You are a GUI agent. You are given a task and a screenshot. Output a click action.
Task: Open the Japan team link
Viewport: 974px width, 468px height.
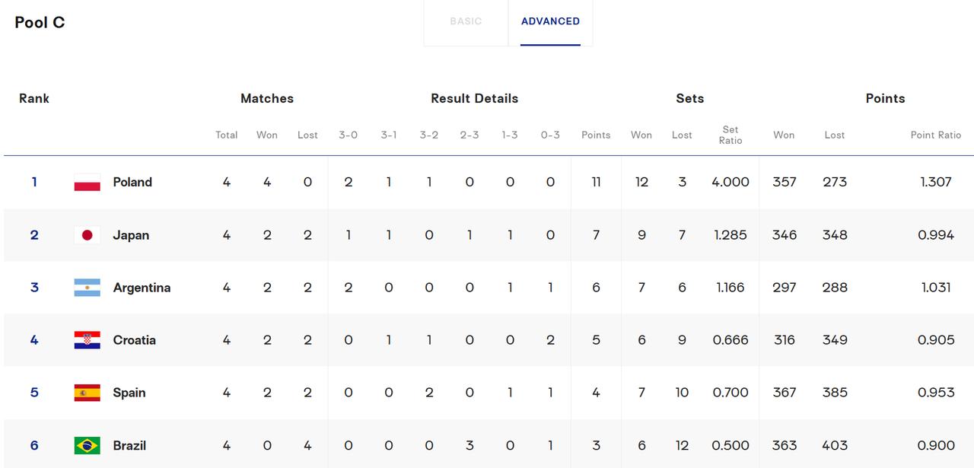point(131,235)
